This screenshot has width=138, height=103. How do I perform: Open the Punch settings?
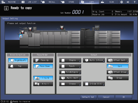click(70, 66)
